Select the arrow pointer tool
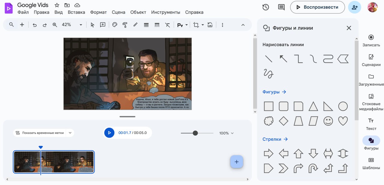 pos(92,25)
